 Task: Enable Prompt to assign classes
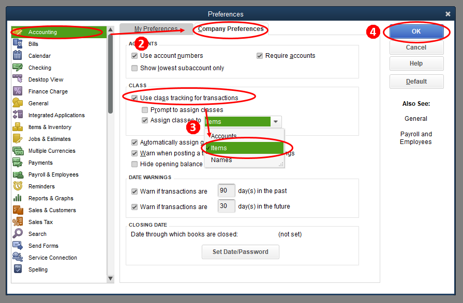point(145,110)
